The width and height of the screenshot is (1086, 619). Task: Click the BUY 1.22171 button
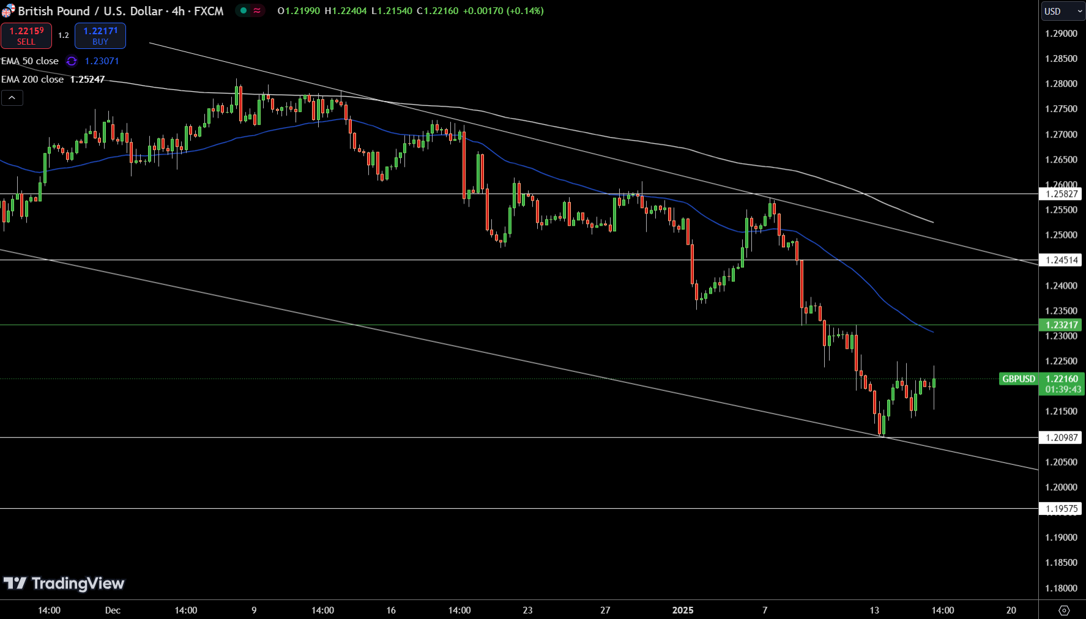pos(100,36)
